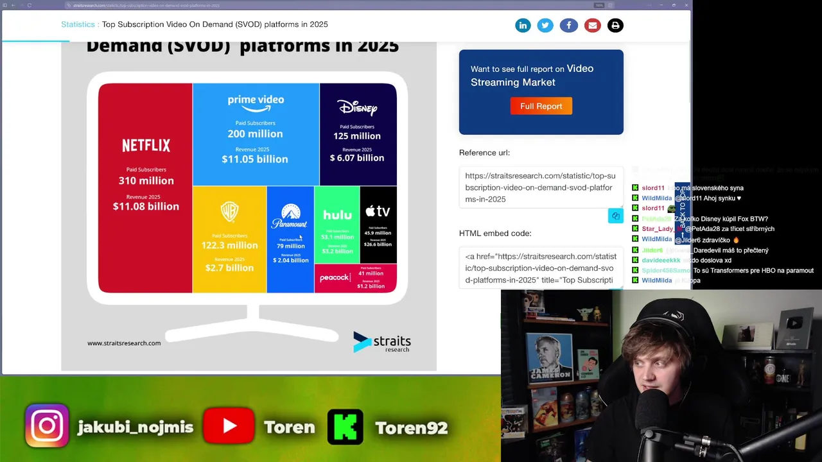
Task: Click the Paramount tile in the infographic
Action: point(290,239)
